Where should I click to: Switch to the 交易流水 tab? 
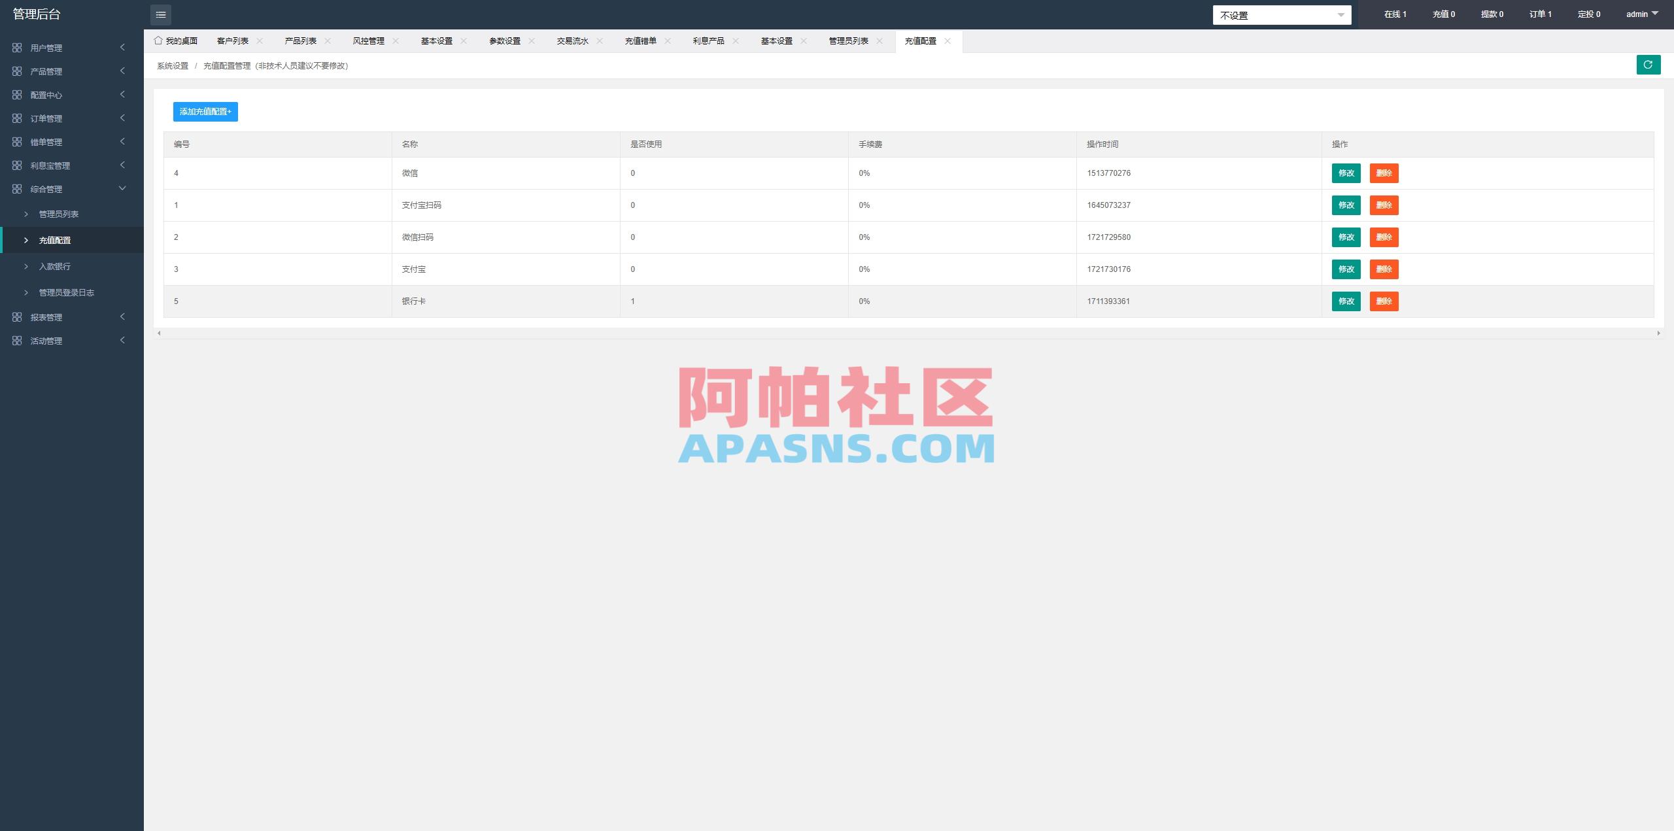(x=572, y=40)
